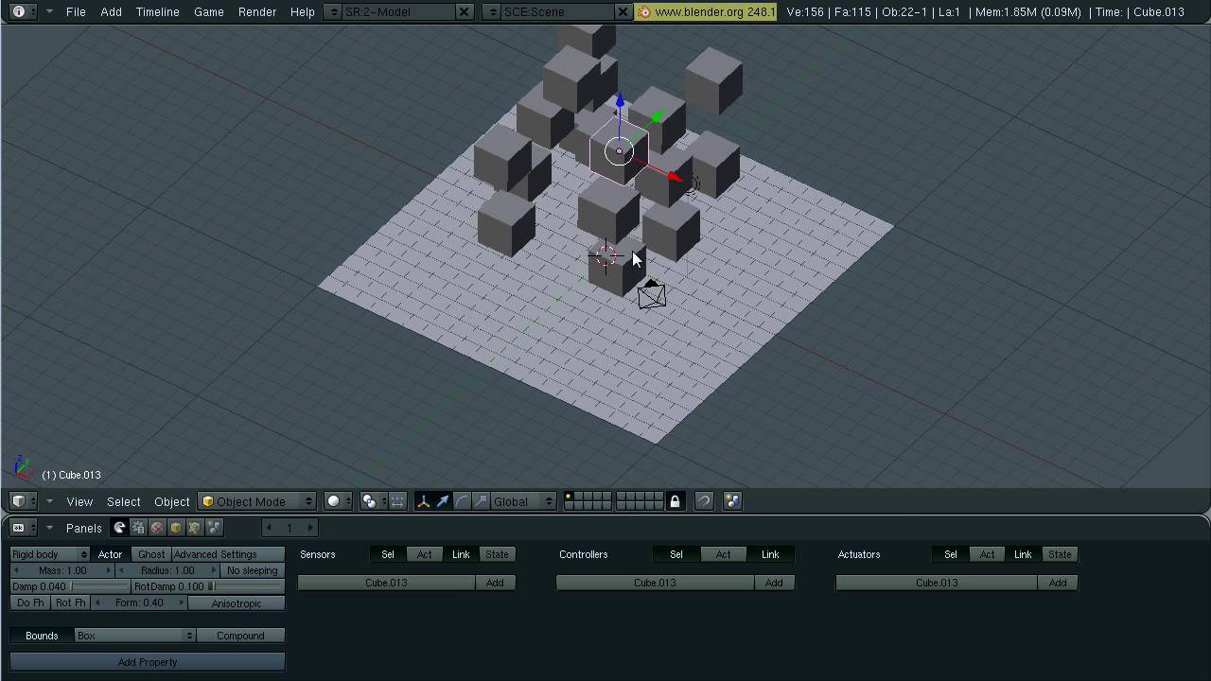1211x681 pixels.
Task: Click the Mass: 1.00 number field
Action: [x=62, y=570]
